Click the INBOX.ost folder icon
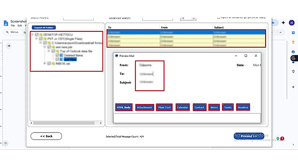The width and height of the screenshot is (298, 167). 53,64
